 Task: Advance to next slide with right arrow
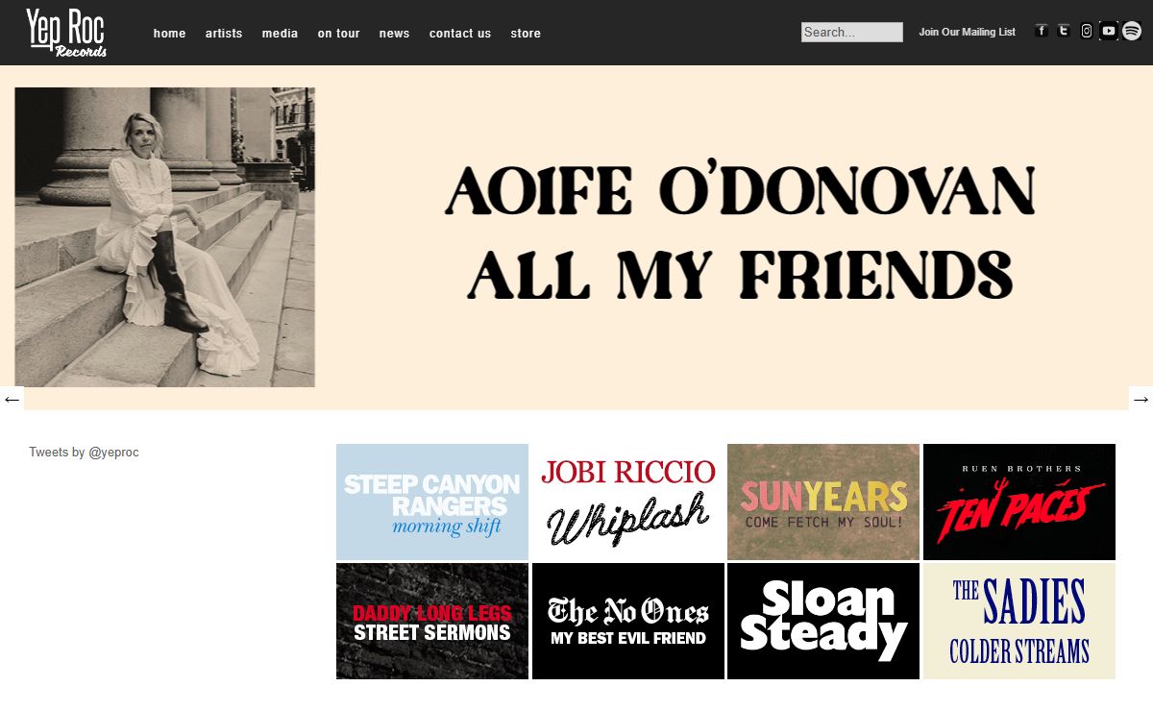(x=1141, y=399)
